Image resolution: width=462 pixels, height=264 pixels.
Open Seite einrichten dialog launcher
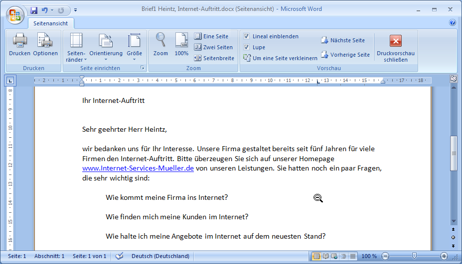143,68
